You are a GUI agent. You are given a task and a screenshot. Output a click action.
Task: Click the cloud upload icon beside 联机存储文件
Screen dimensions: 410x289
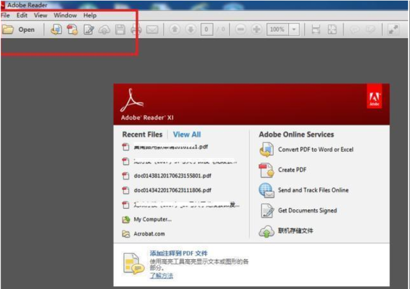(267, 231)
